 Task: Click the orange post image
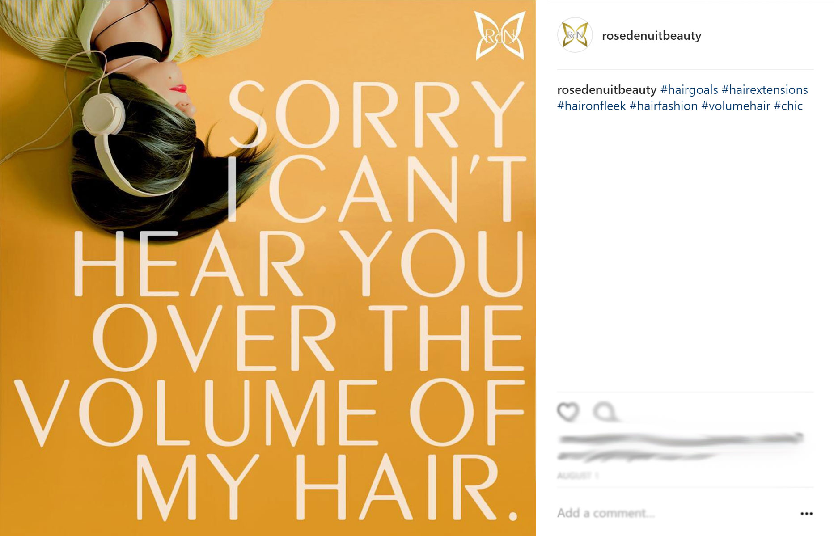pos(267,268)
